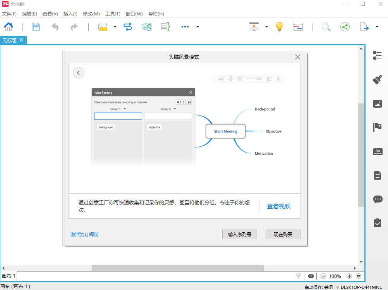Click the 100% zoom value

click(335, 276)
